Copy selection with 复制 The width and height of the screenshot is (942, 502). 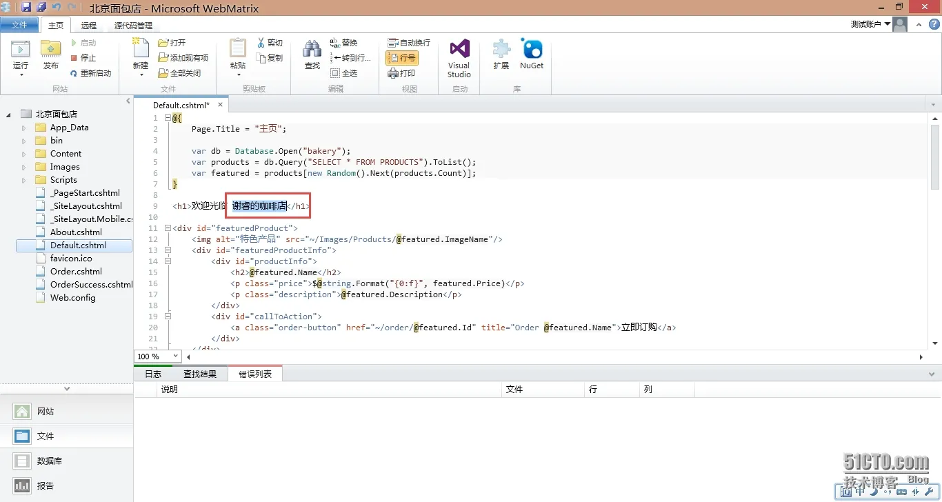pos(270,58)
